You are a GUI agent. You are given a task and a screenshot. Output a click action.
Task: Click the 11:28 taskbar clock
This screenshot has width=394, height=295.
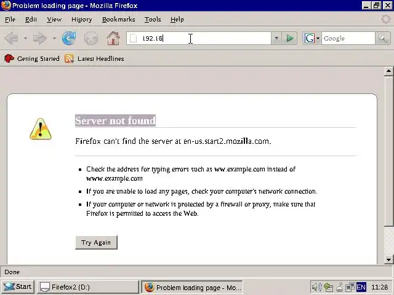[x=379, y=287]
